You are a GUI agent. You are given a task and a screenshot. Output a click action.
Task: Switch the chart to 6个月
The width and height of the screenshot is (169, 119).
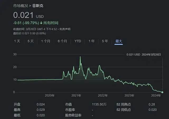[x=62, y=41]
